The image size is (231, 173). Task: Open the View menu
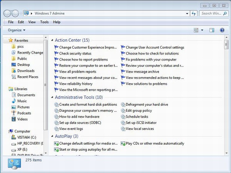pyautogui.click(x=32, y=22)
